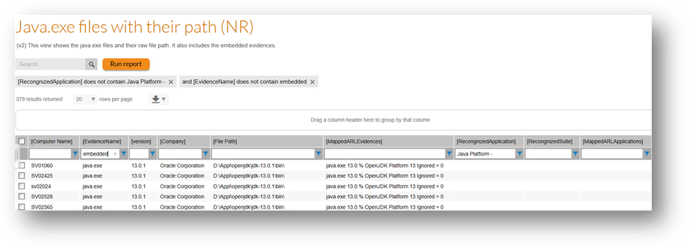The image size is (689, 248).
Task: Open the rows per page dropdown
Action: tap(85, 99)
